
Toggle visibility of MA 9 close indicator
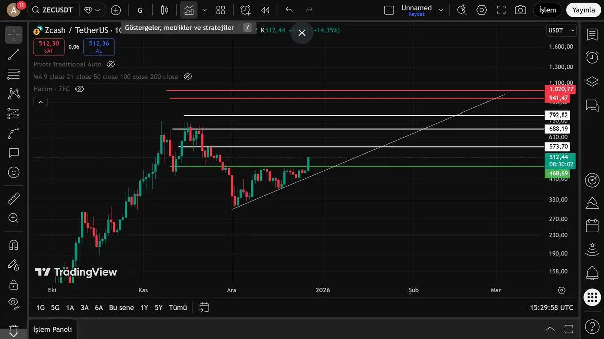coord(188,77)
